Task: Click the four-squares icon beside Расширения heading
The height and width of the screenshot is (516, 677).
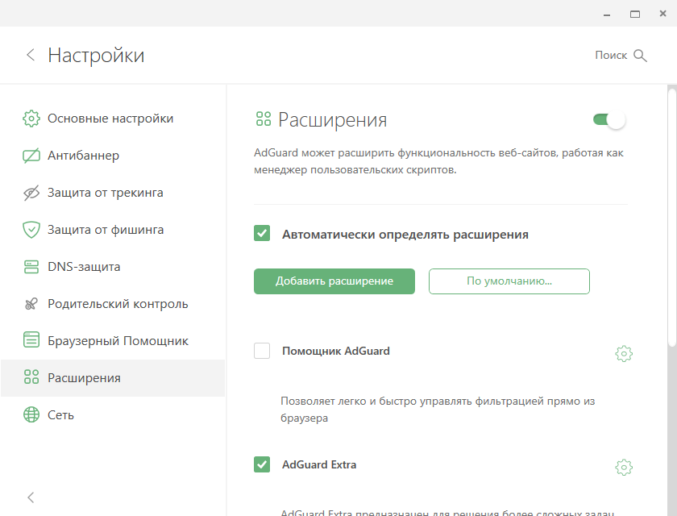Action: pyautogui.click(x=264, y=119)
